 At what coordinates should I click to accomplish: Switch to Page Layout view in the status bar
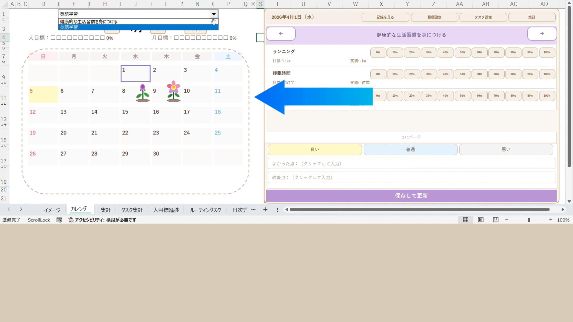(480, 220)
